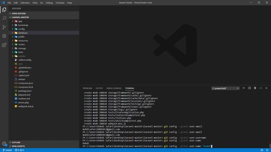
Task: Open the readme.md file
Action: (x=44, y=98)
